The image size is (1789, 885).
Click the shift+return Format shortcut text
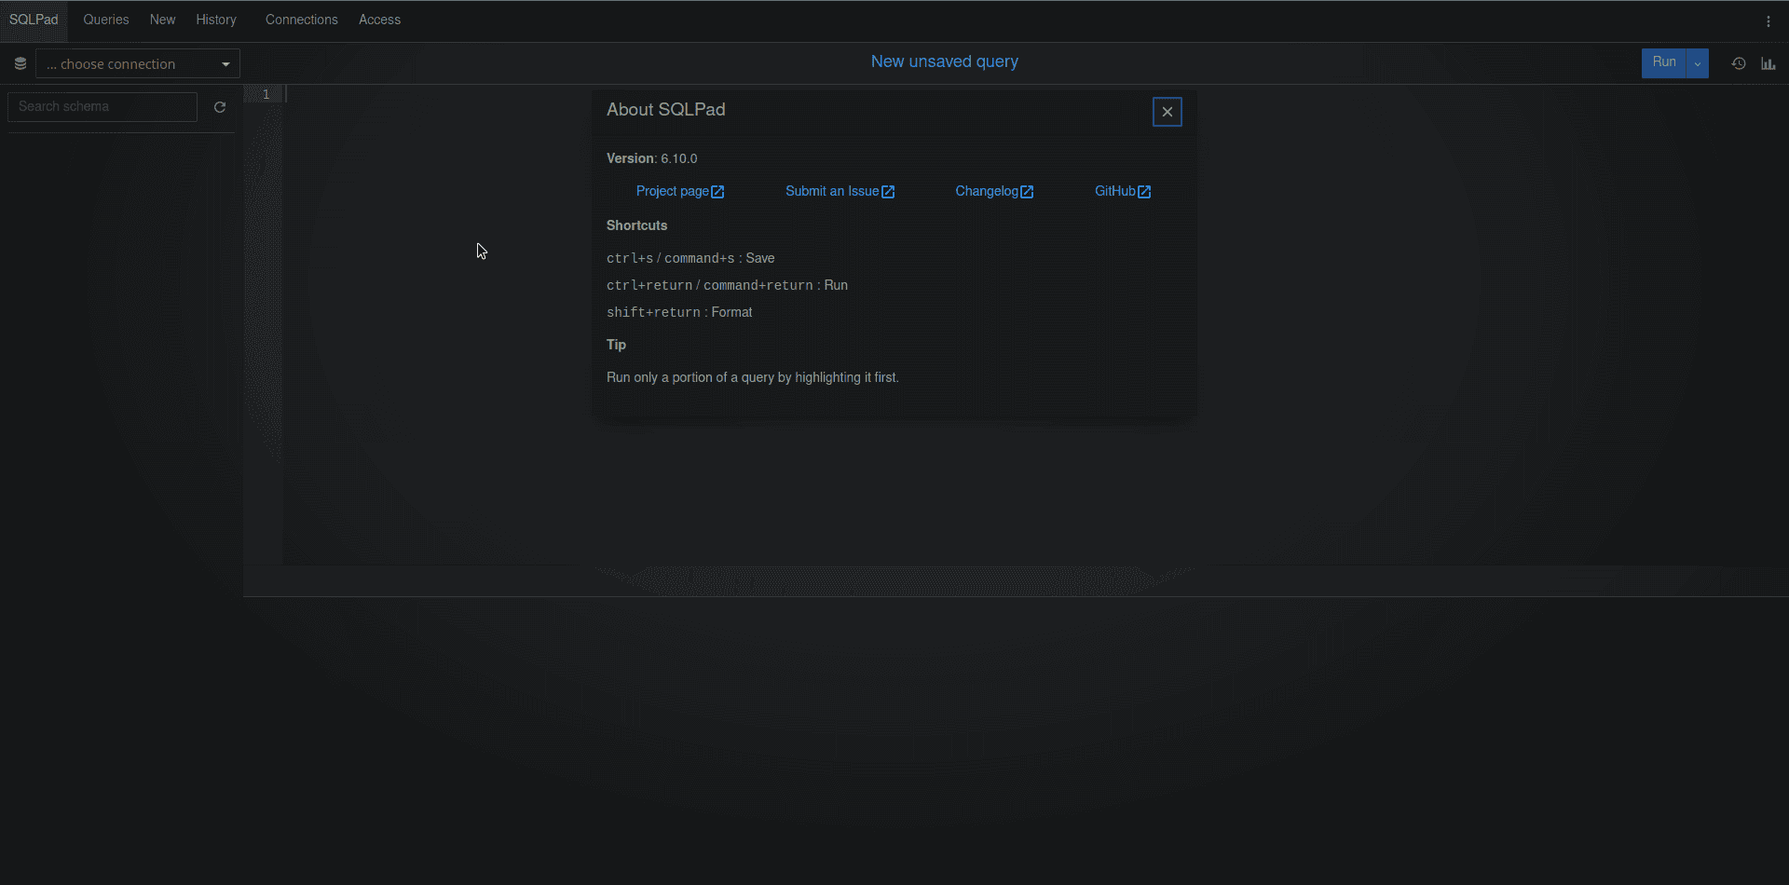(679, 312)
